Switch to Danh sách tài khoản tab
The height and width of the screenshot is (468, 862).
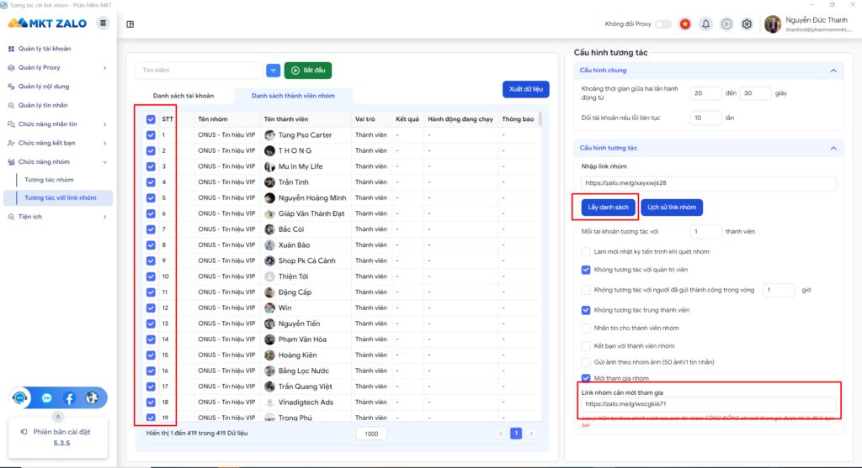pos(184,97)
